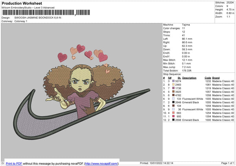Click the 'Code' column header
This screenshot has height=166, width=236.
coord(208,78)
